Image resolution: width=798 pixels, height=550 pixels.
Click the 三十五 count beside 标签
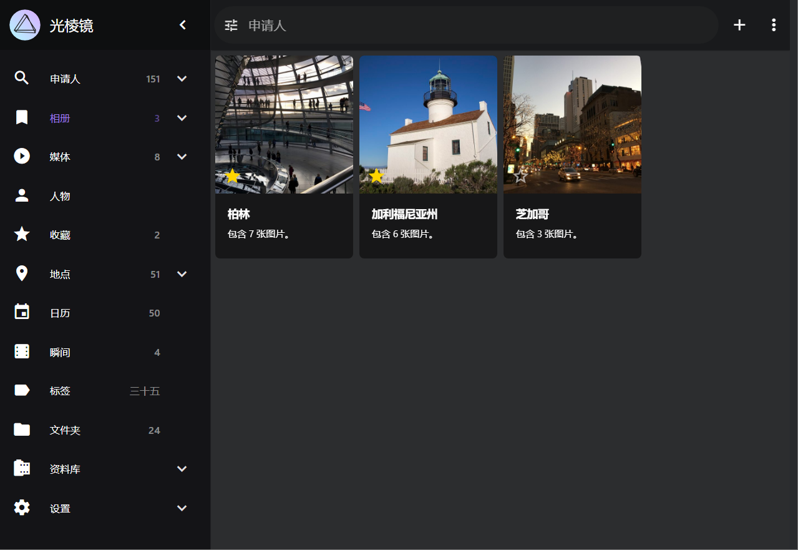tap(145, 391)
